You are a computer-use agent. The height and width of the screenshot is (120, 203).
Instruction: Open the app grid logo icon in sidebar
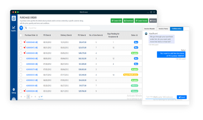point(14,18)
